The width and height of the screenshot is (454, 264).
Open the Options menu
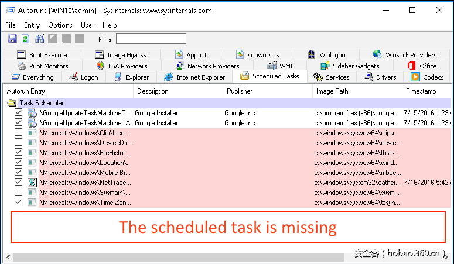60,25
